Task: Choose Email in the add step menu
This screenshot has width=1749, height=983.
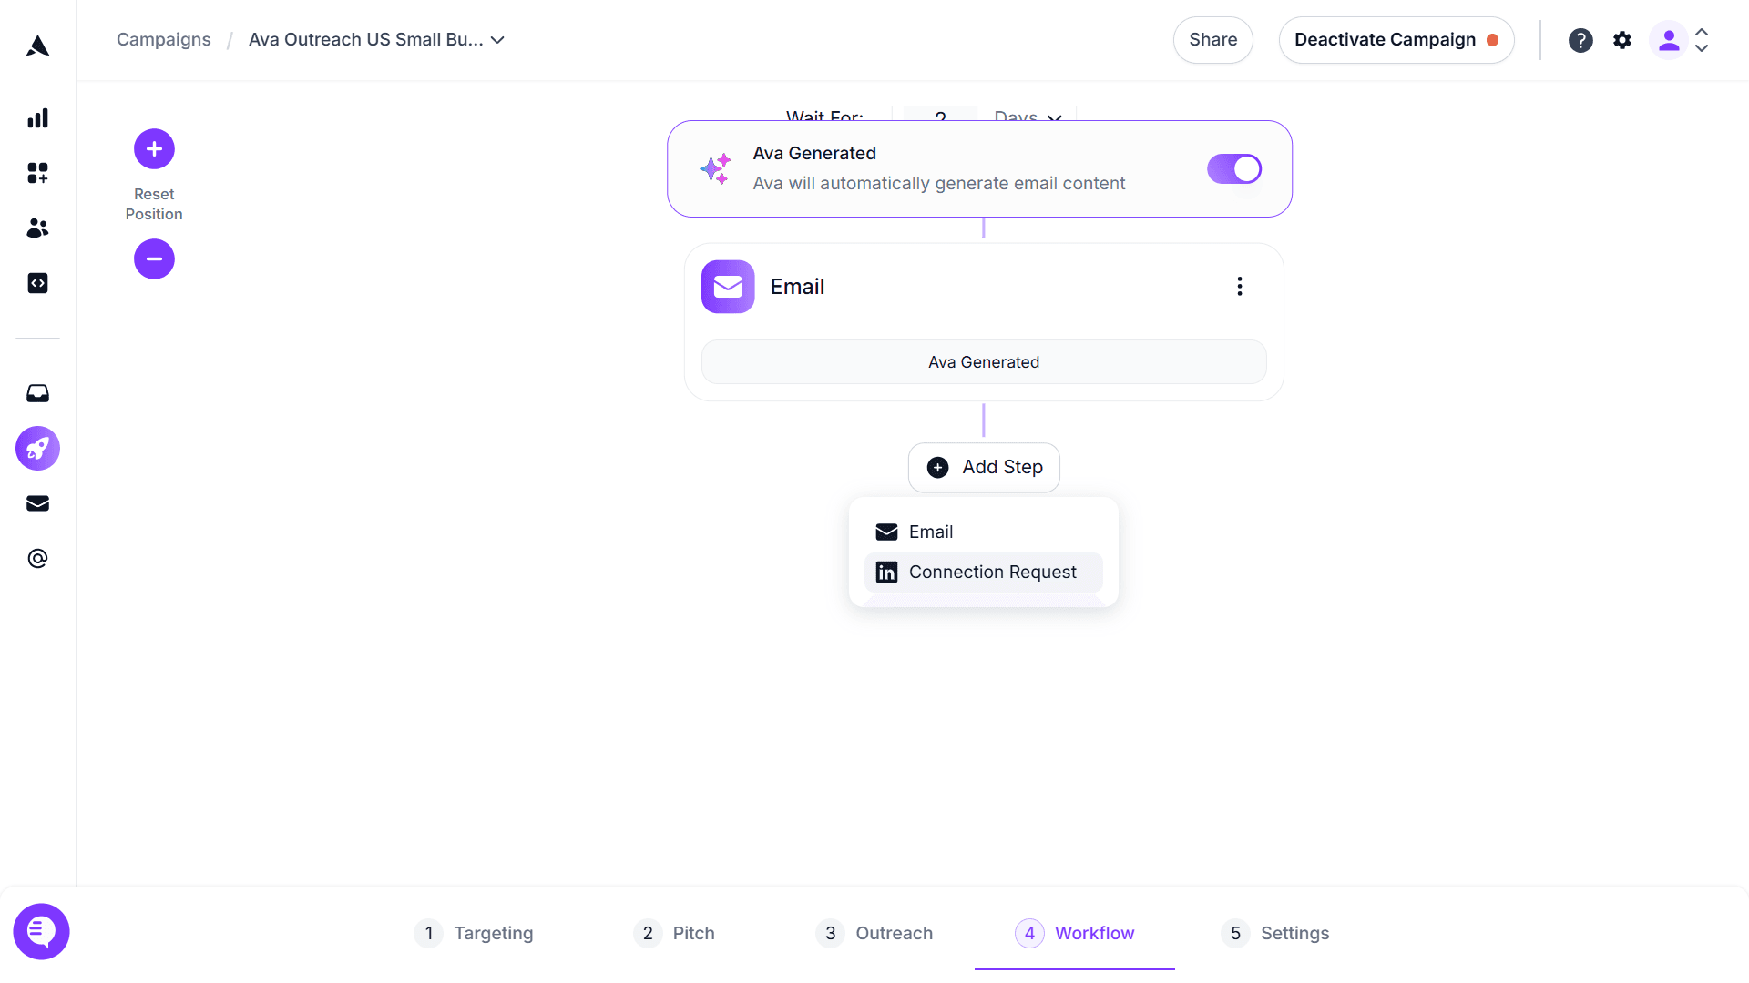Action: [930, 532]
